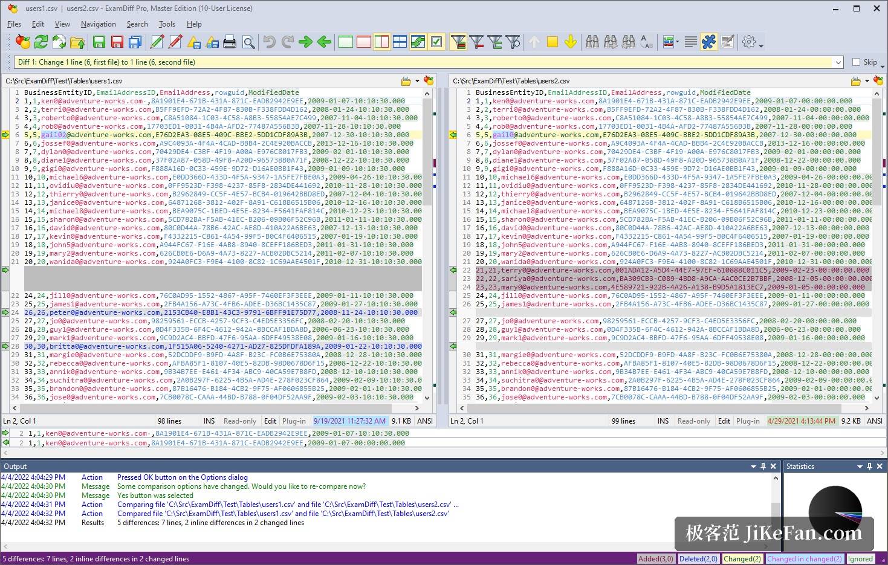Viewport: 888px width, 565px height.
Task: Click the first binoculars Find icon
Action: pos(592,42)
